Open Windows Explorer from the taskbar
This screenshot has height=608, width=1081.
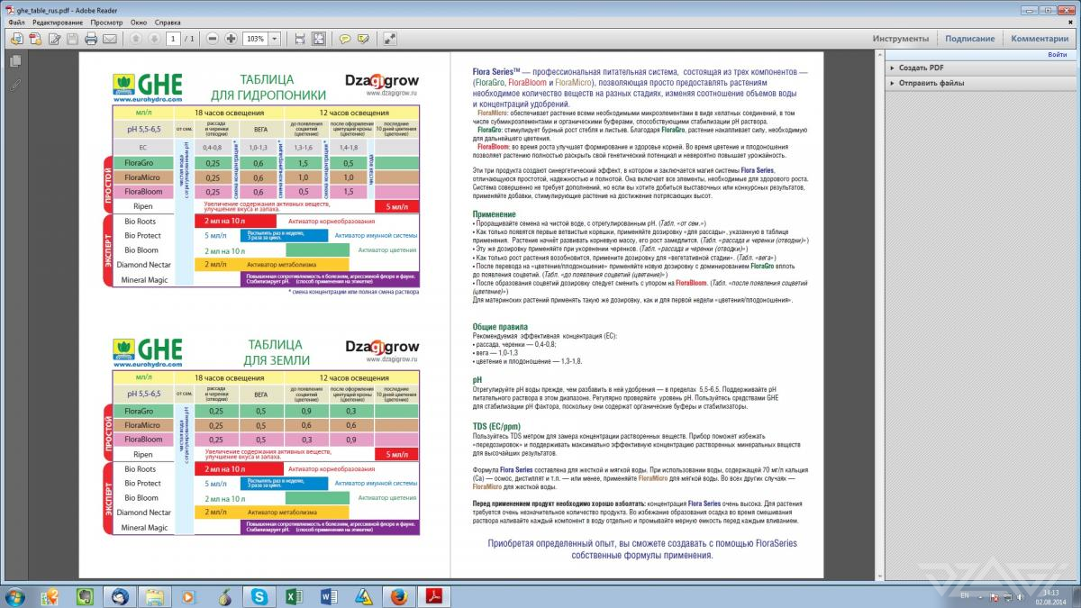click(154, 596)
